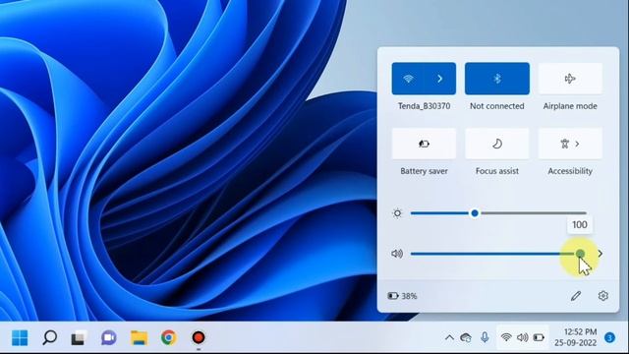This screenshot has width=629, height=354.
Task: Open File Explorer from the taskbar
Action: pyautogui.click(x=140, y=337)
